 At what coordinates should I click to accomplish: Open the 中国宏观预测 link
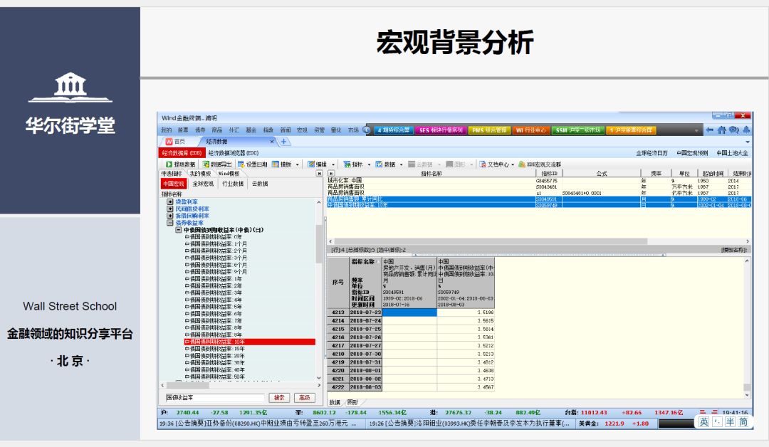click(692, 153)
